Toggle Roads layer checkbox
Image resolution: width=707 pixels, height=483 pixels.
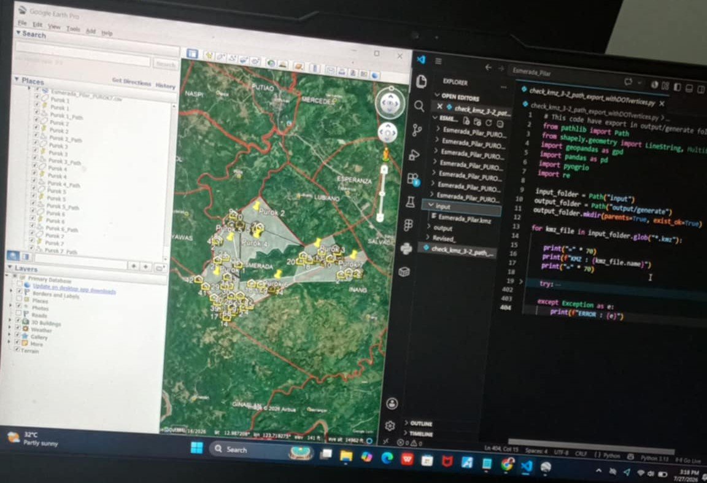click(x=18, y=314)
